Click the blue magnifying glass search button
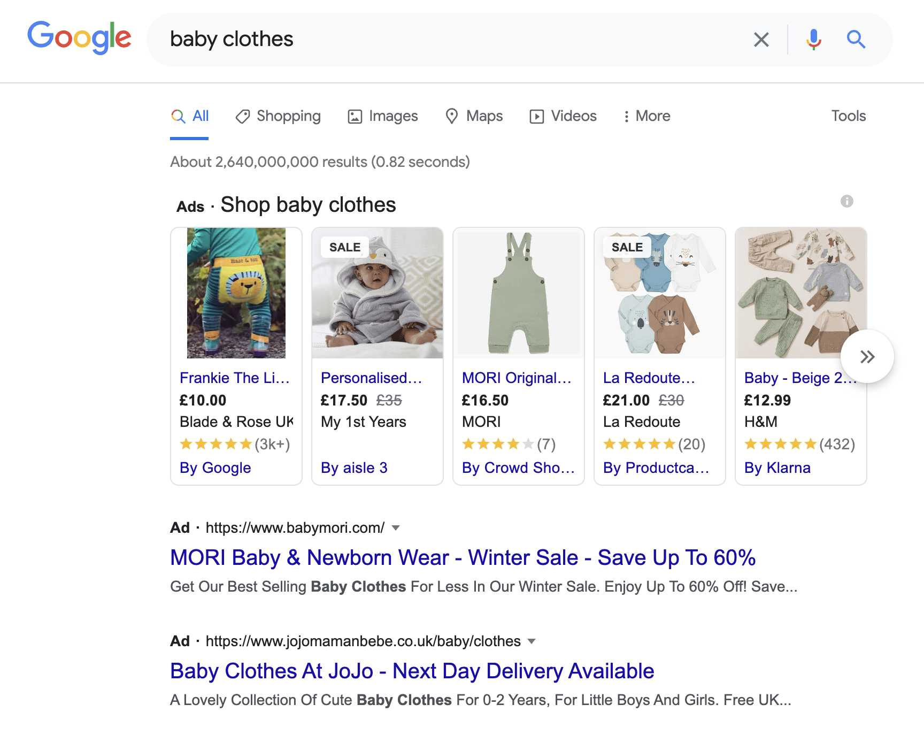Viewport: 924px width, 735px height. pos(856,39)
